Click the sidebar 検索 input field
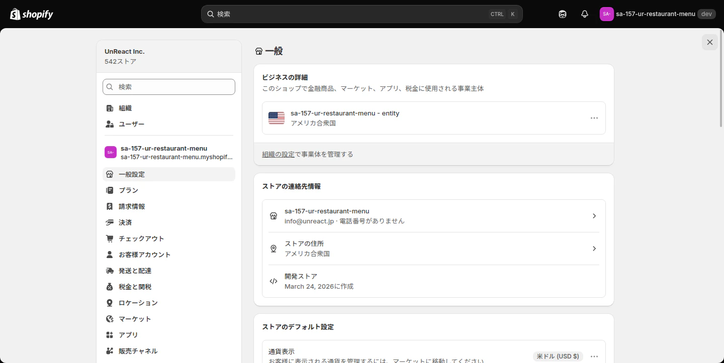The height and width of the screenshot is (363, 724). (x=169, y=87)
